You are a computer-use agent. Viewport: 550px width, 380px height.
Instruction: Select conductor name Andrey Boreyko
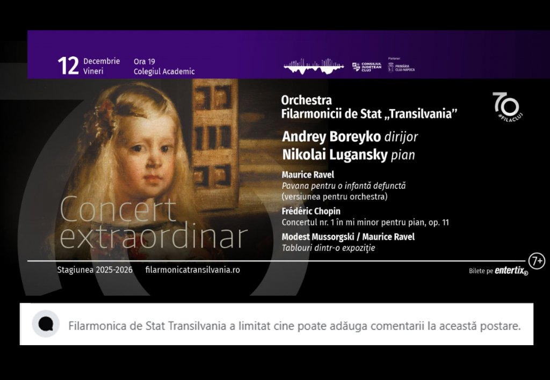pyautogui.click(x=331, y=137)
